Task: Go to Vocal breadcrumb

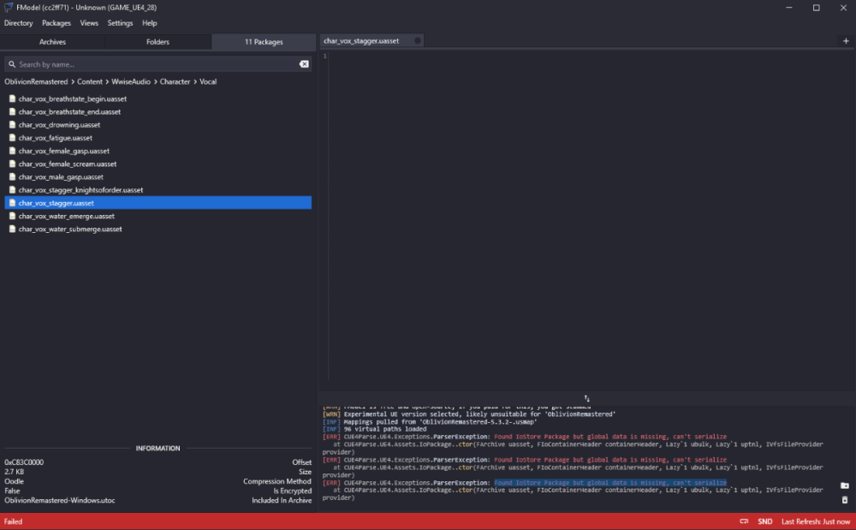Action: click(208, 82)
